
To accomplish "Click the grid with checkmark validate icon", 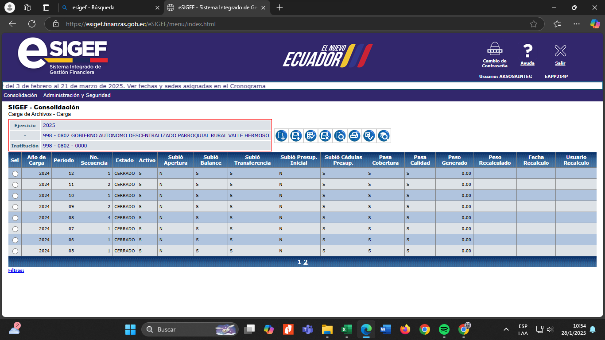I will pyautogui.click(x=310, y=136).
